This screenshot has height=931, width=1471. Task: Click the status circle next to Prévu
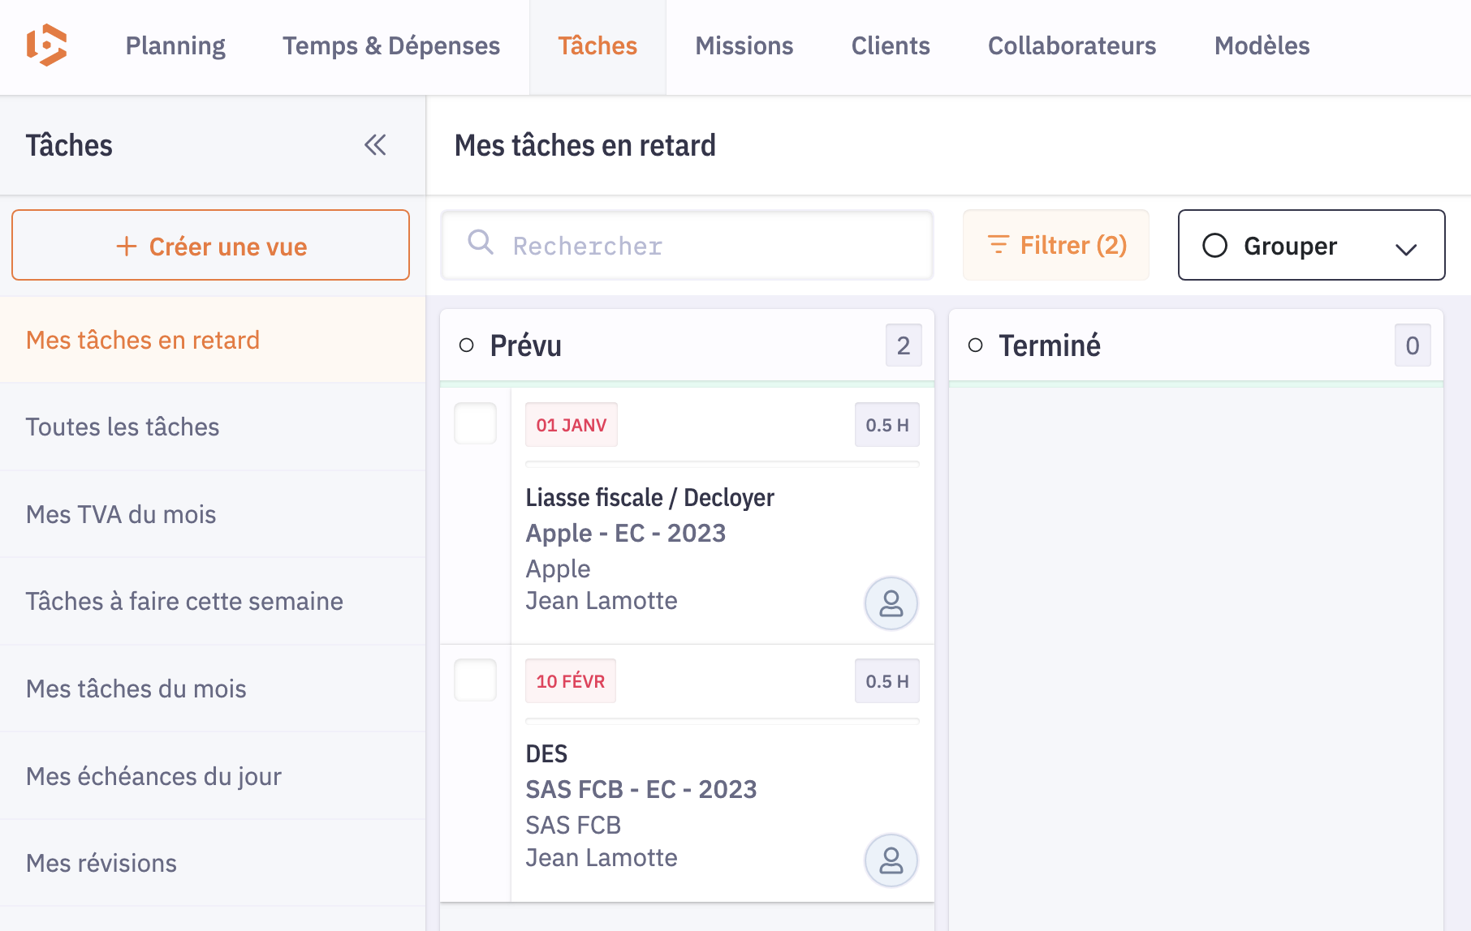tap(467, 345)
